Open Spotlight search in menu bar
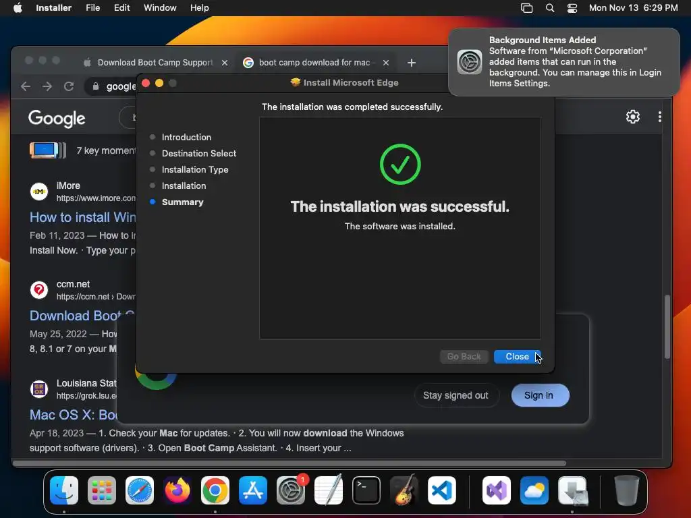 tap(549, 7)
